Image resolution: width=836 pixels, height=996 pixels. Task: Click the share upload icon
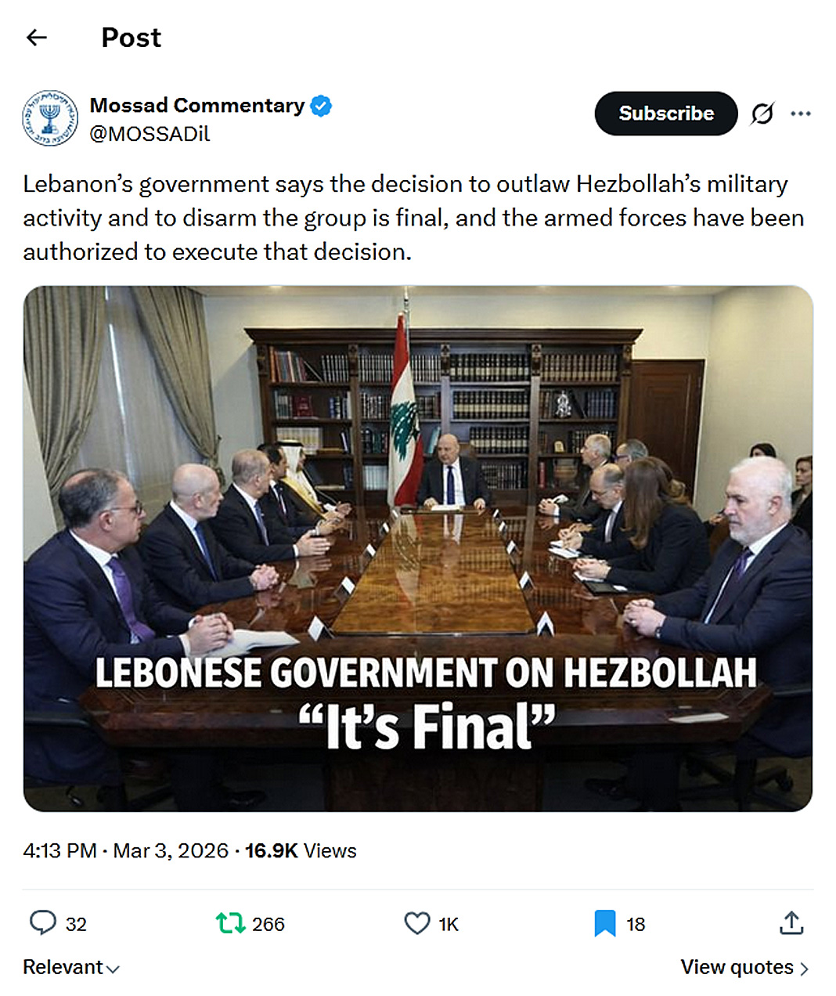pyautogui.click(x=791, y=923)
